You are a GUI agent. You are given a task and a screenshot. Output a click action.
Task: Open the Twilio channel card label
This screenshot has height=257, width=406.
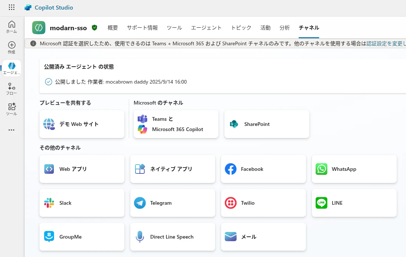tap(248, 203)
